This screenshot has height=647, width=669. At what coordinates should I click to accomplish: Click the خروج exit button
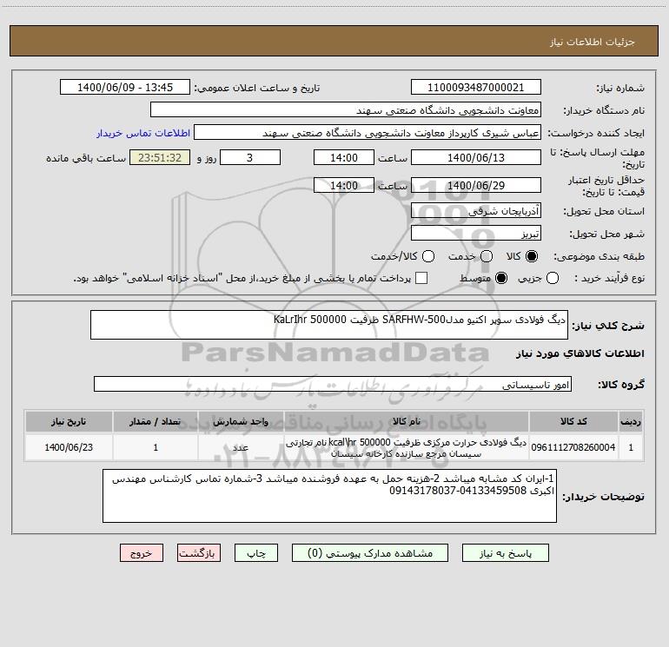click(x=142, y=553)
